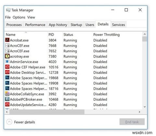
Task: Click the Acrobat.exe process icon
Action: click(7, 40)
